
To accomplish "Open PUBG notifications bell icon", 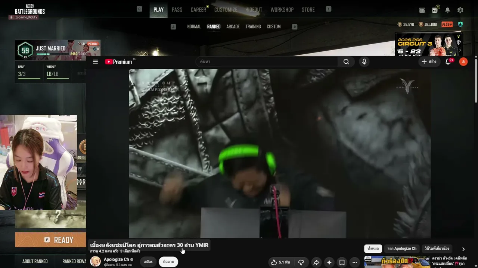I will [x=447, y=10].
